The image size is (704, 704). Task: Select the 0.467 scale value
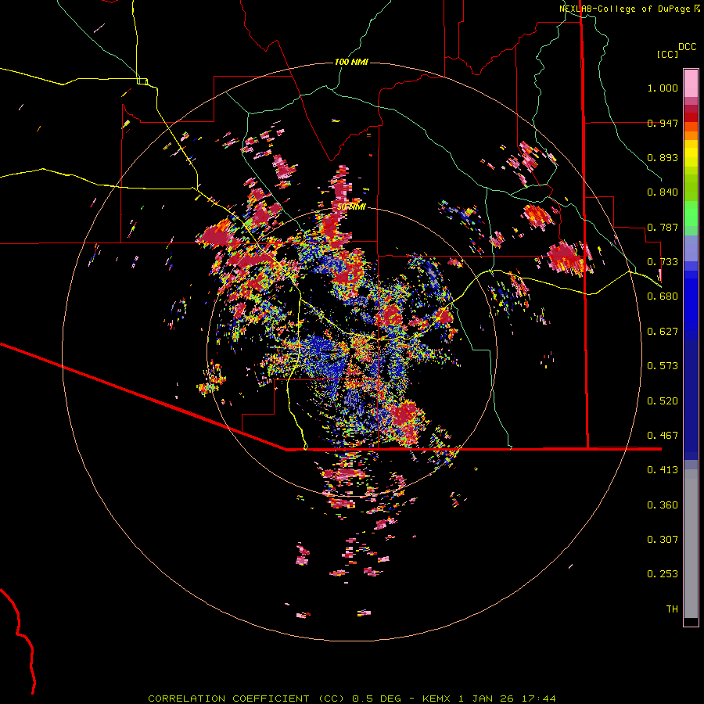[663, 436]
